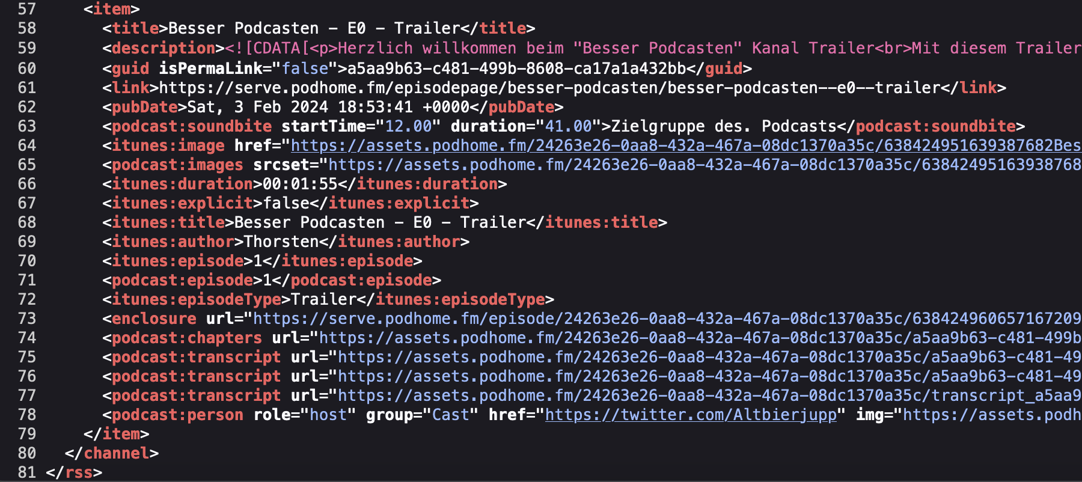1082x482 pixels.
Task: Click the group value "Cast"
Action: pyautogui.click(x=450, y=415)
